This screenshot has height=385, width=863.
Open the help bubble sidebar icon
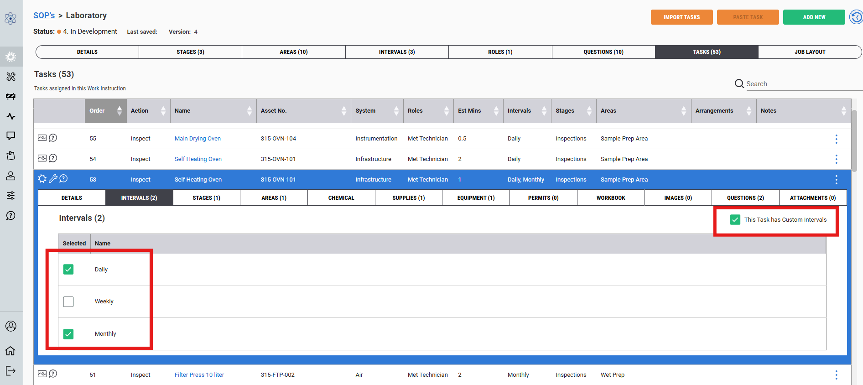[11, 215]
